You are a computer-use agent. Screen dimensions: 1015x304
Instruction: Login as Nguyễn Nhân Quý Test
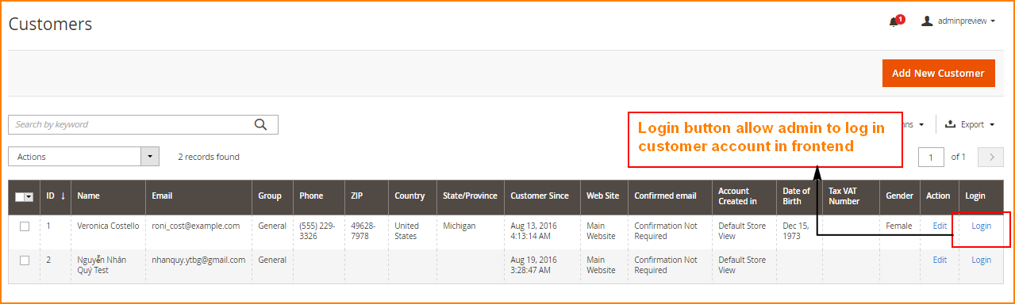pos(981,260)
